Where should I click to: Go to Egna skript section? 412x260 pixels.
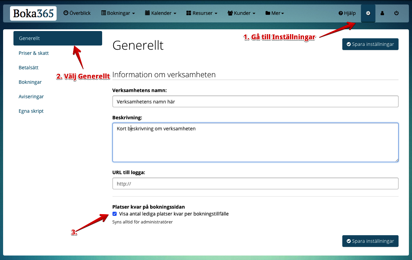point(31,111)
